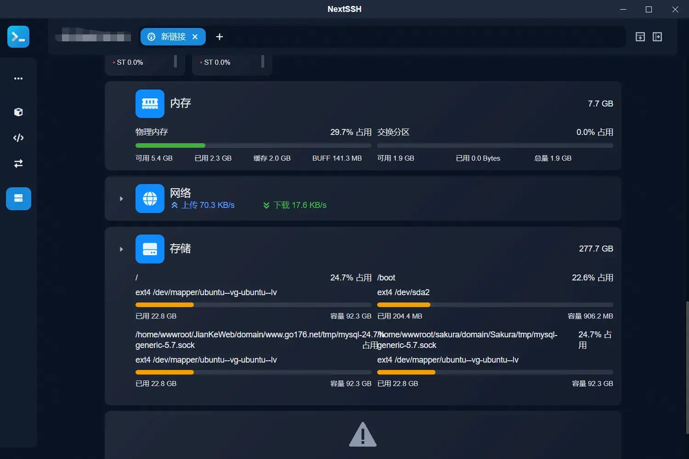This screenshot has width=689, height=459.
Task: Click the 277.7 GB storage total
Action: [596, 249]
